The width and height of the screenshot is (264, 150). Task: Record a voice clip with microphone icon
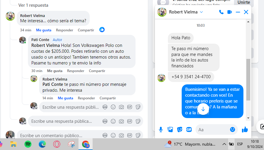(x=161, y=129)
